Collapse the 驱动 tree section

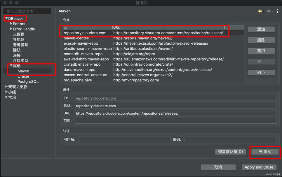coord(11,66)
